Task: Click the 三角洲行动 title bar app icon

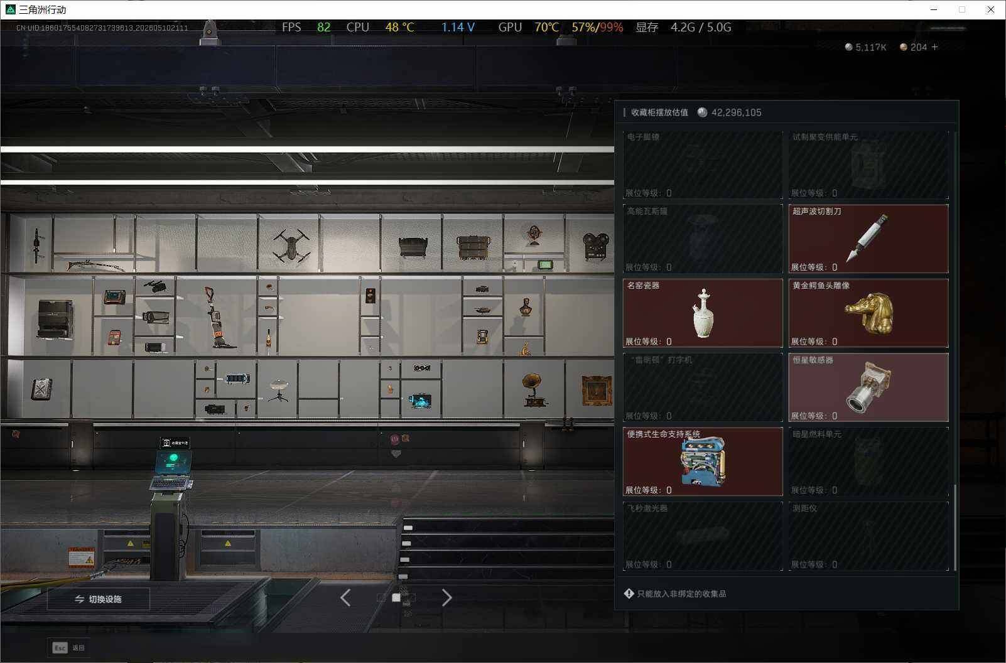Action: 10,9
